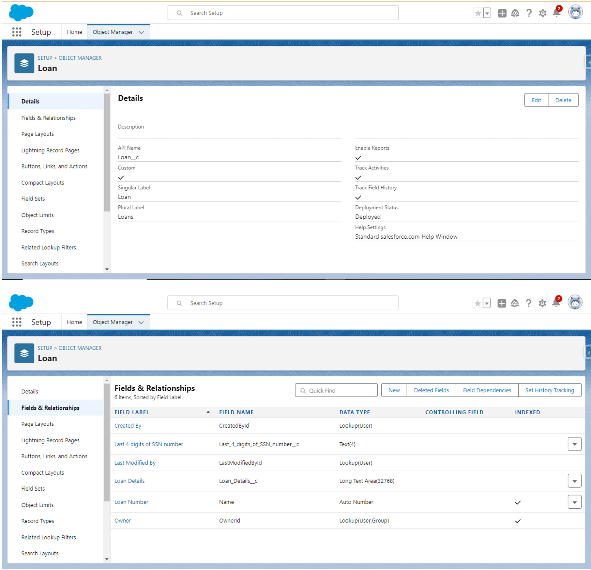Click the Loan object layers icon
This screenshot has height=570, width=591.
(24, 63)
